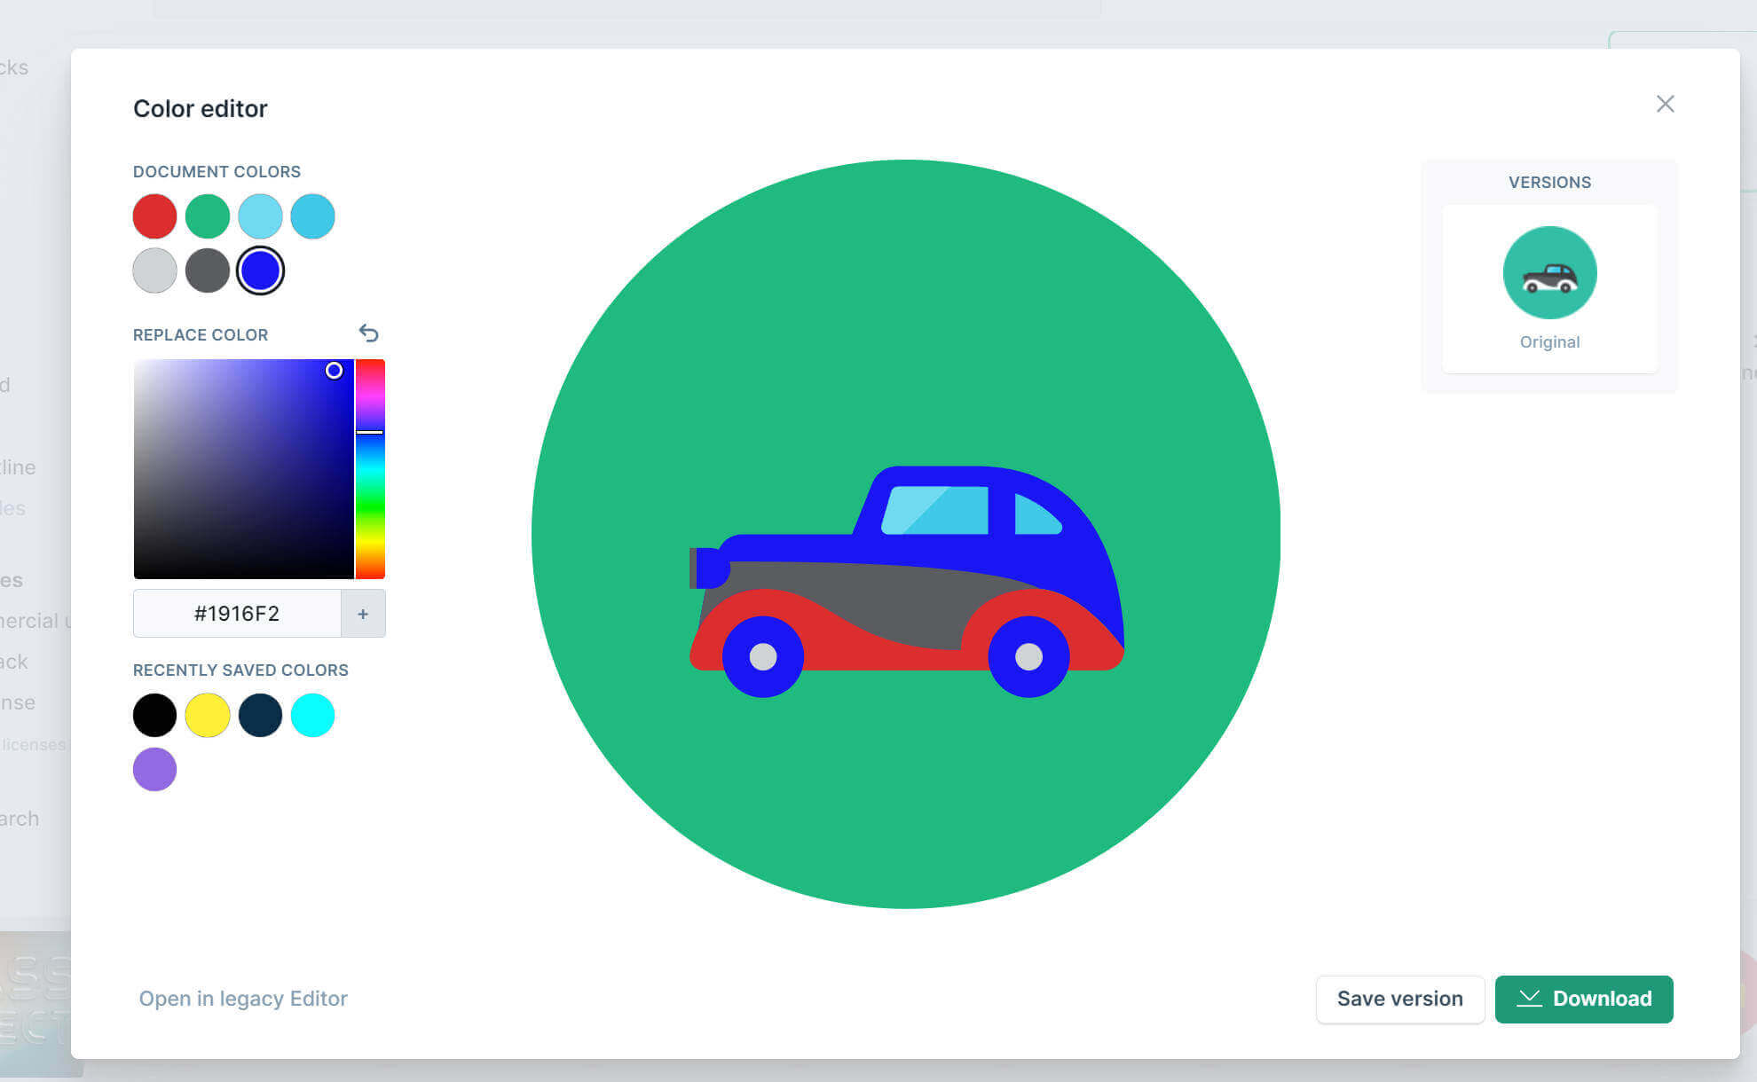Screen dimensions: 1757x1082
Task: Select the red document color swatch
Action: (x=154, y=216)
